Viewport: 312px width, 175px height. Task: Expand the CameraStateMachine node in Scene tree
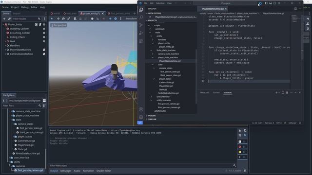5,54
